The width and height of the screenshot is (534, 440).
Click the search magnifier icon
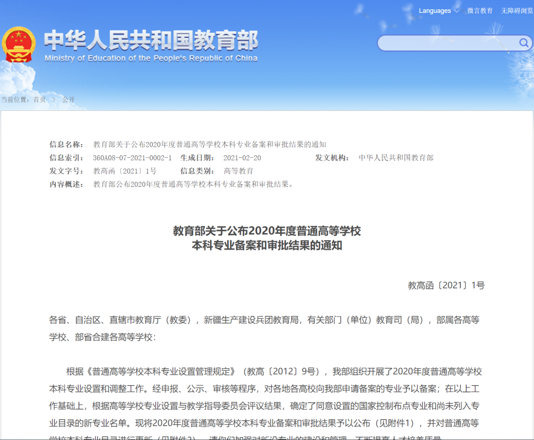[525, 43]
